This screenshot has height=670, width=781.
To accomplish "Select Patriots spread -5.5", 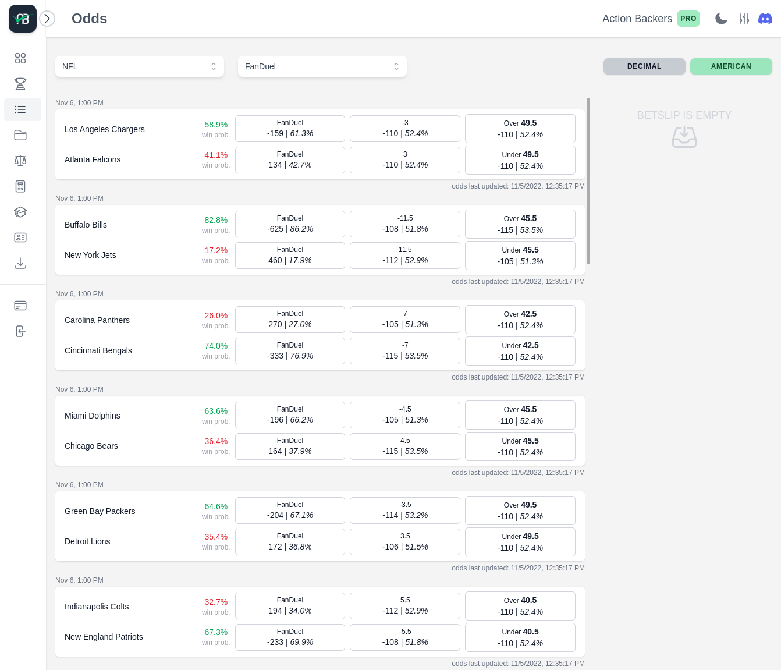I will [x=405, y=637].
